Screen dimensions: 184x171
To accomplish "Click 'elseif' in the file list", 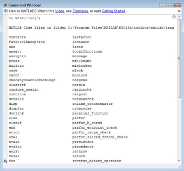I will coord(15,123).
